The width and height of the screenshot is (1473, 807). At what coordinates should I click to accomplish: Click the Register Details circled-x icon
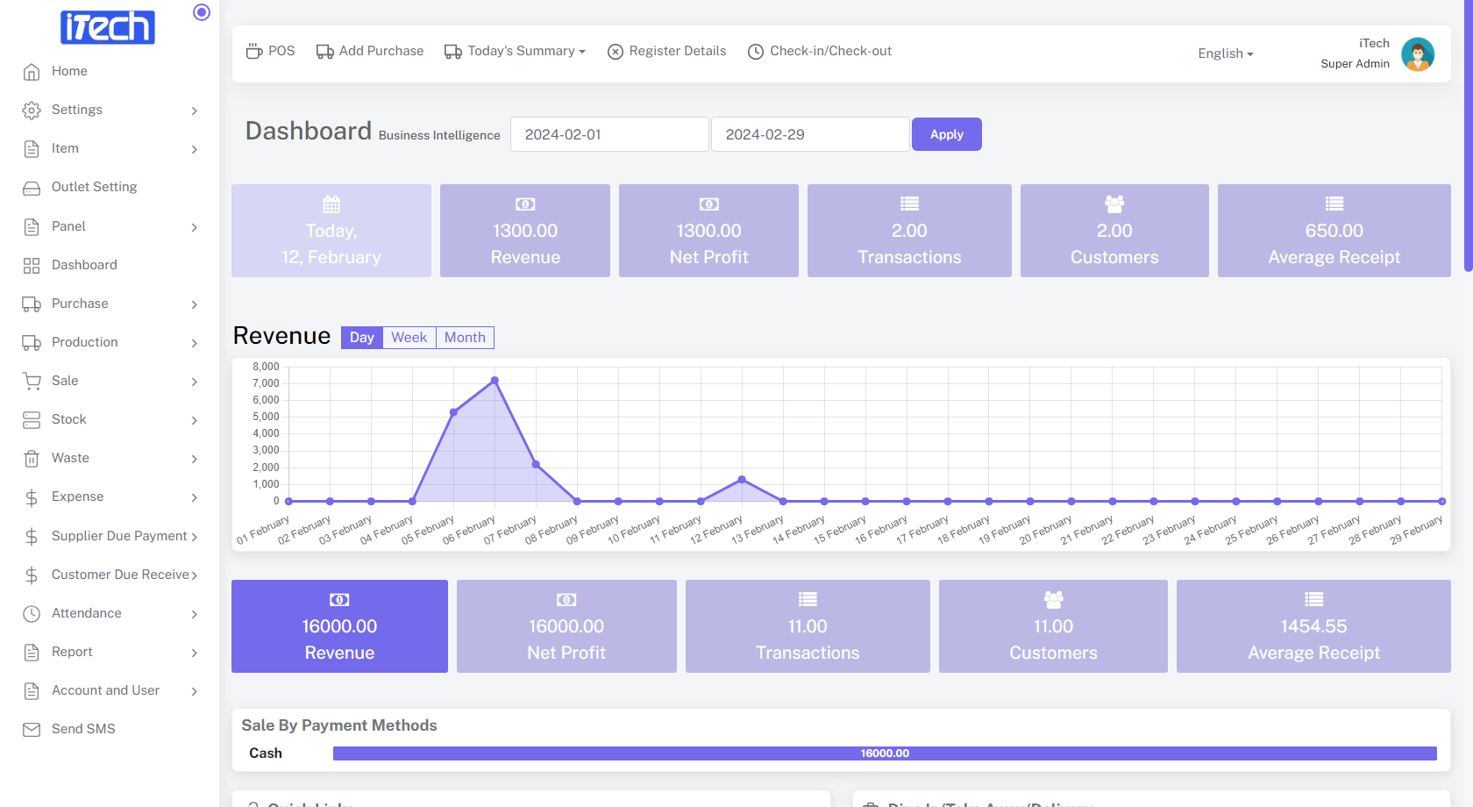[x=616, y=52]
